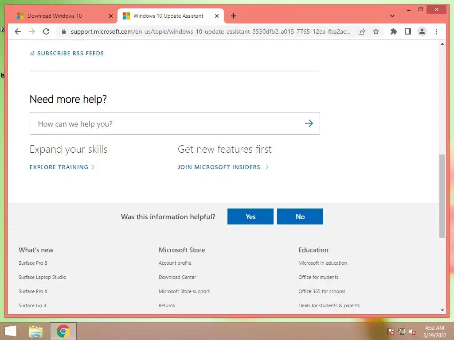454x340 pixels.
Task: Click scrollbar down arrow
Action: coord(442,310)
